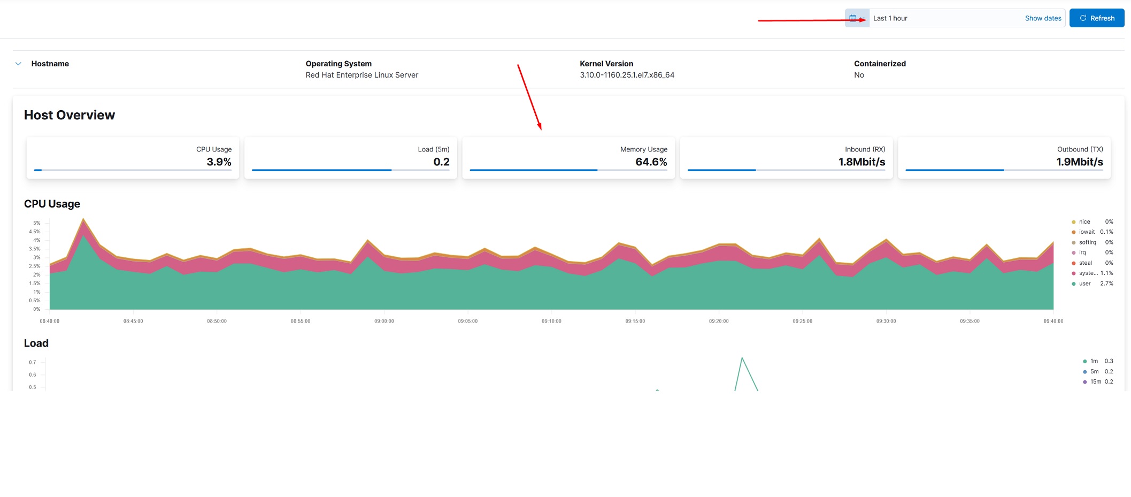This screenshot has width=1131, height=497.
Task: Click the Inbound (RX) metric card
Action: (x=786, y=157)
